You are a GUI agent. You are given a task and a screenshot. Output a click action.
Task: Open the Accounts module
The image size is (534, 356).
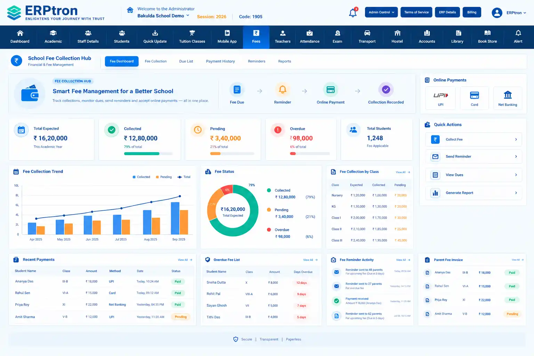pos(427,37)
